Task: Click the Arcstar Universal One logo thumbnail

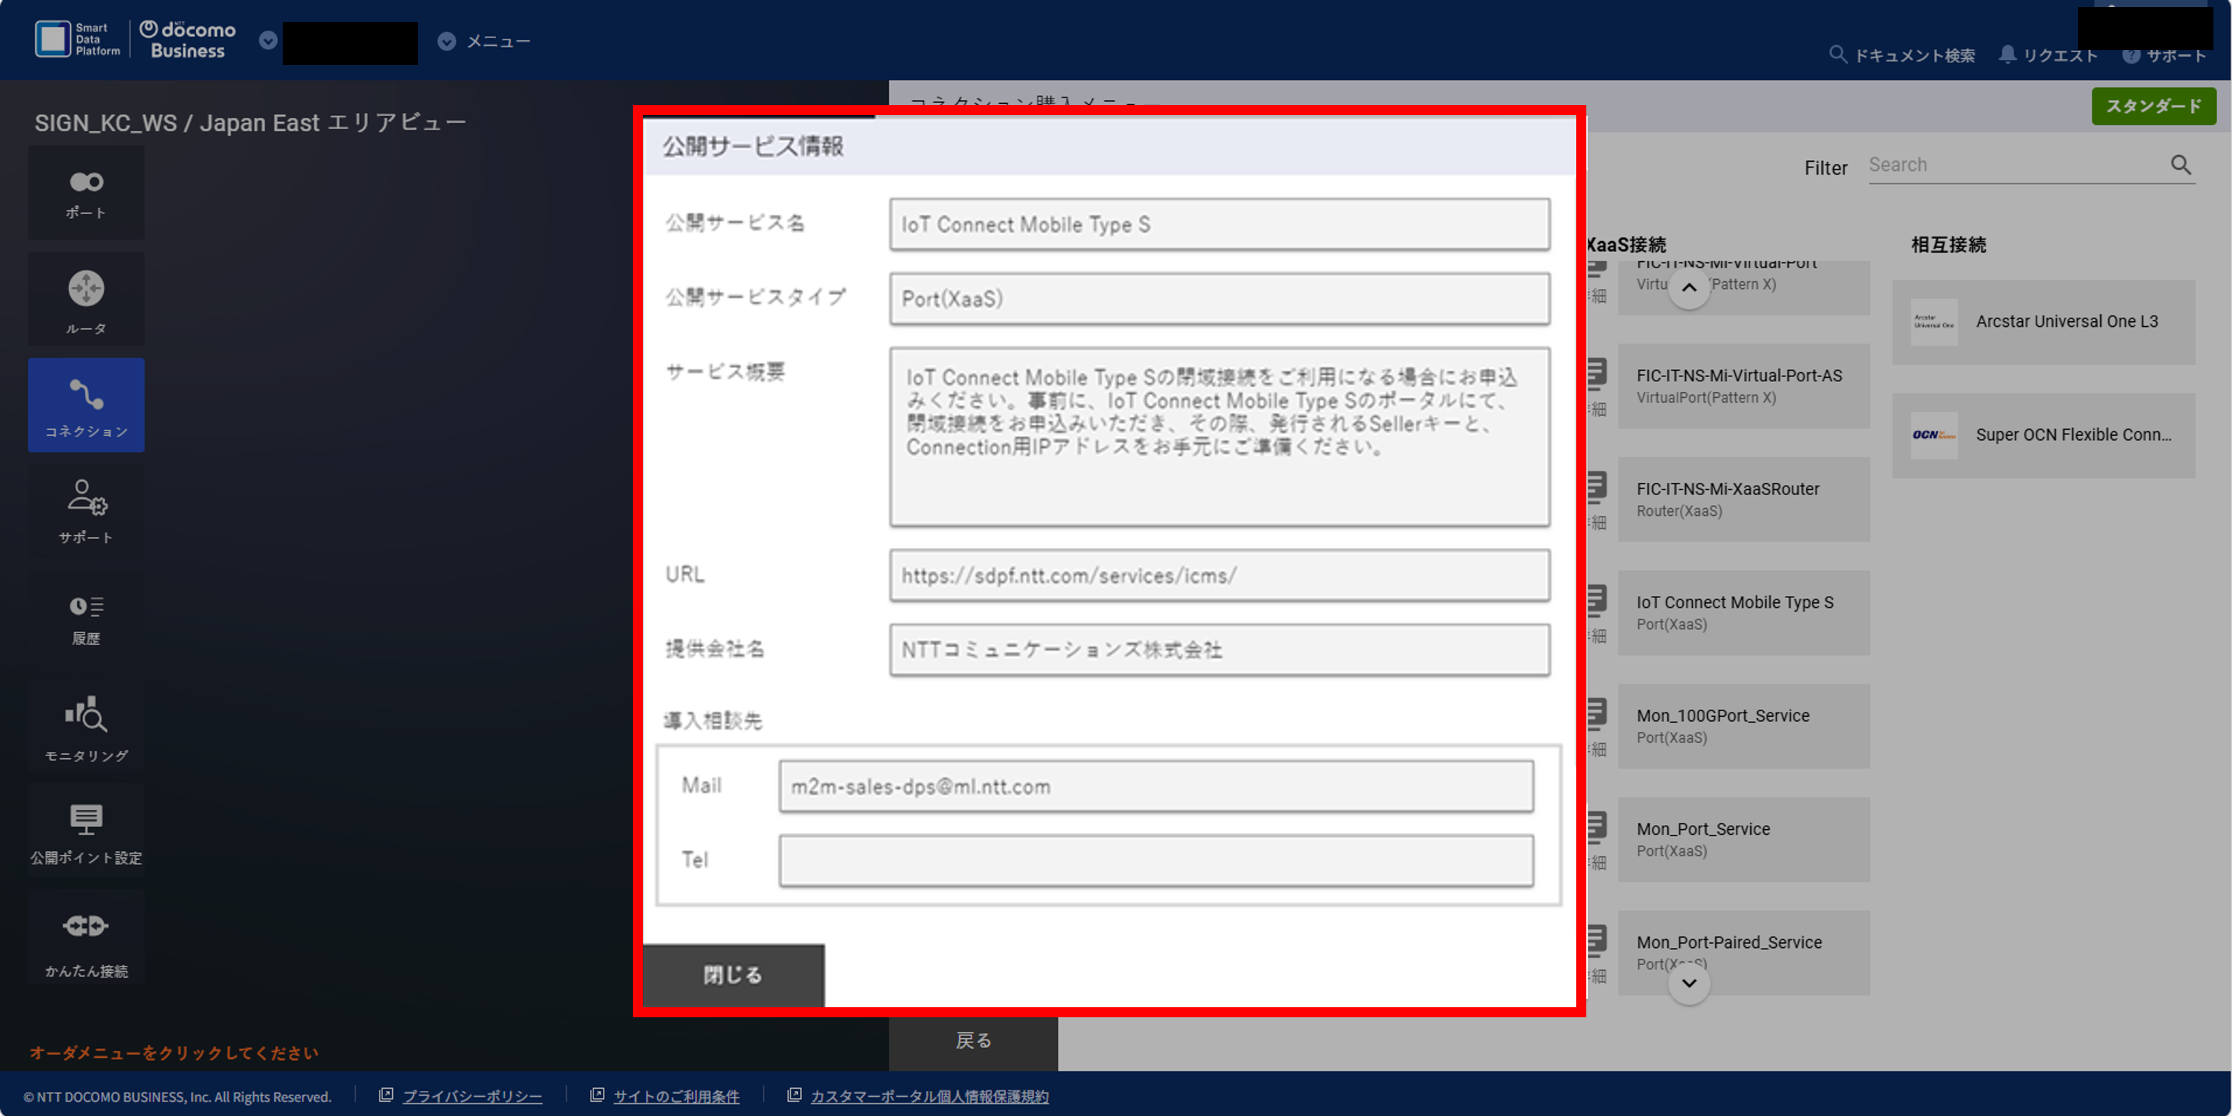Action: tap(1933, 322)
